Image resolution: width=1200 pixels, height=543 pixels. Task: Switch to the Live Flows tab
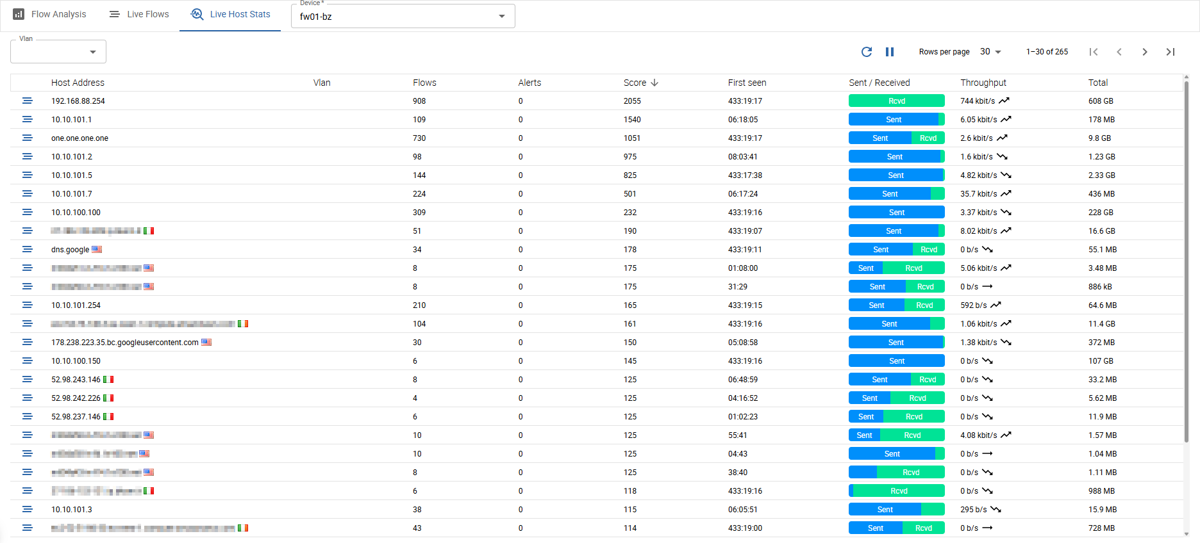pyautogui.click(x=139, y=14)
